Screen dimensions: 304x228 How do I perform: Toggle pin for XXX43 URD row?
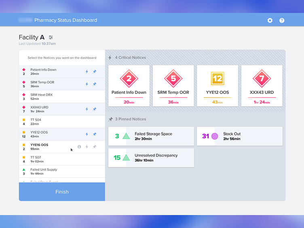95,109
